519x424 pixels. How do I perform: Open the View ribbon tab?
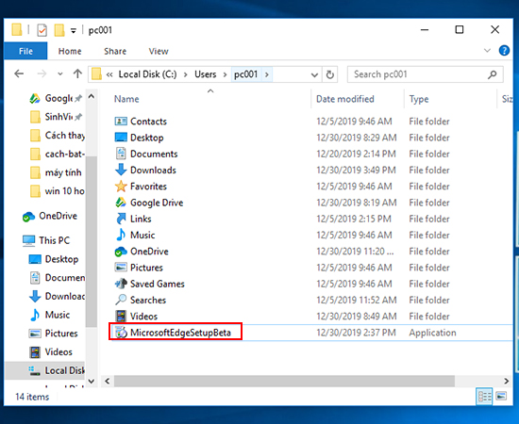pos(159,51)
